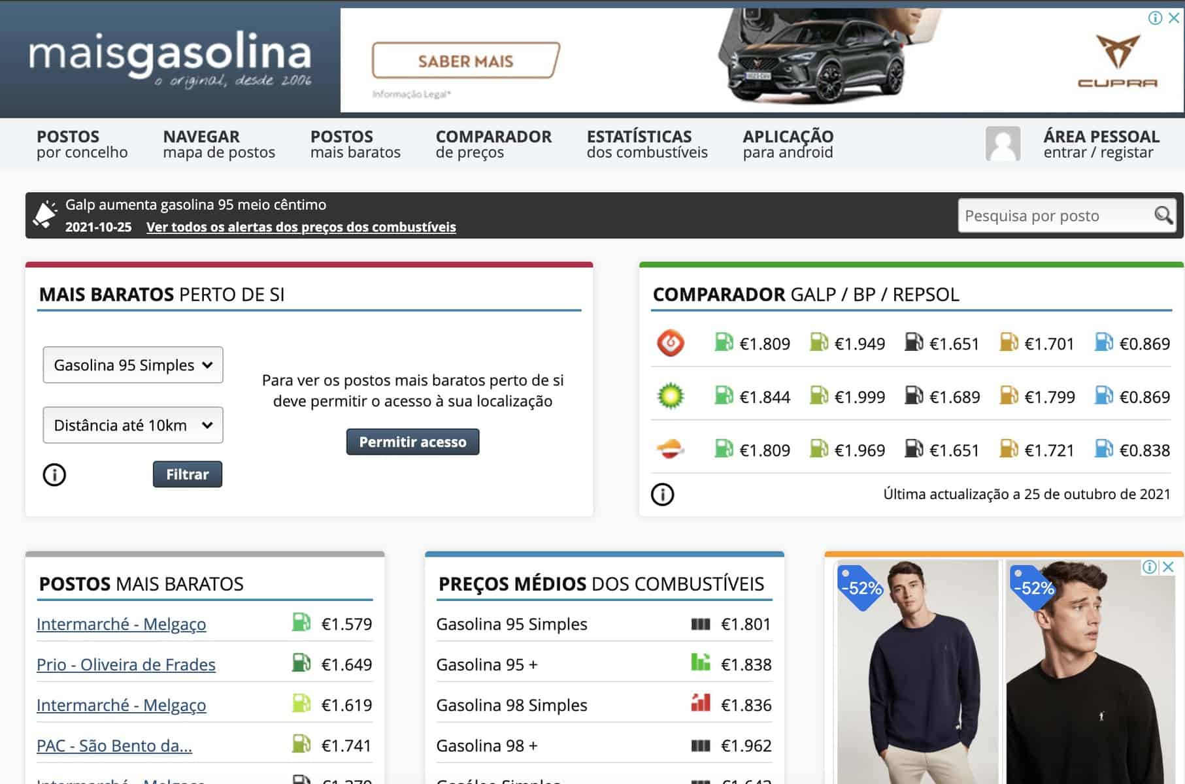The image size is (1185, 784).
Task: Click orange pump icon beside BP €1.799
Action: pos(1009,395)
